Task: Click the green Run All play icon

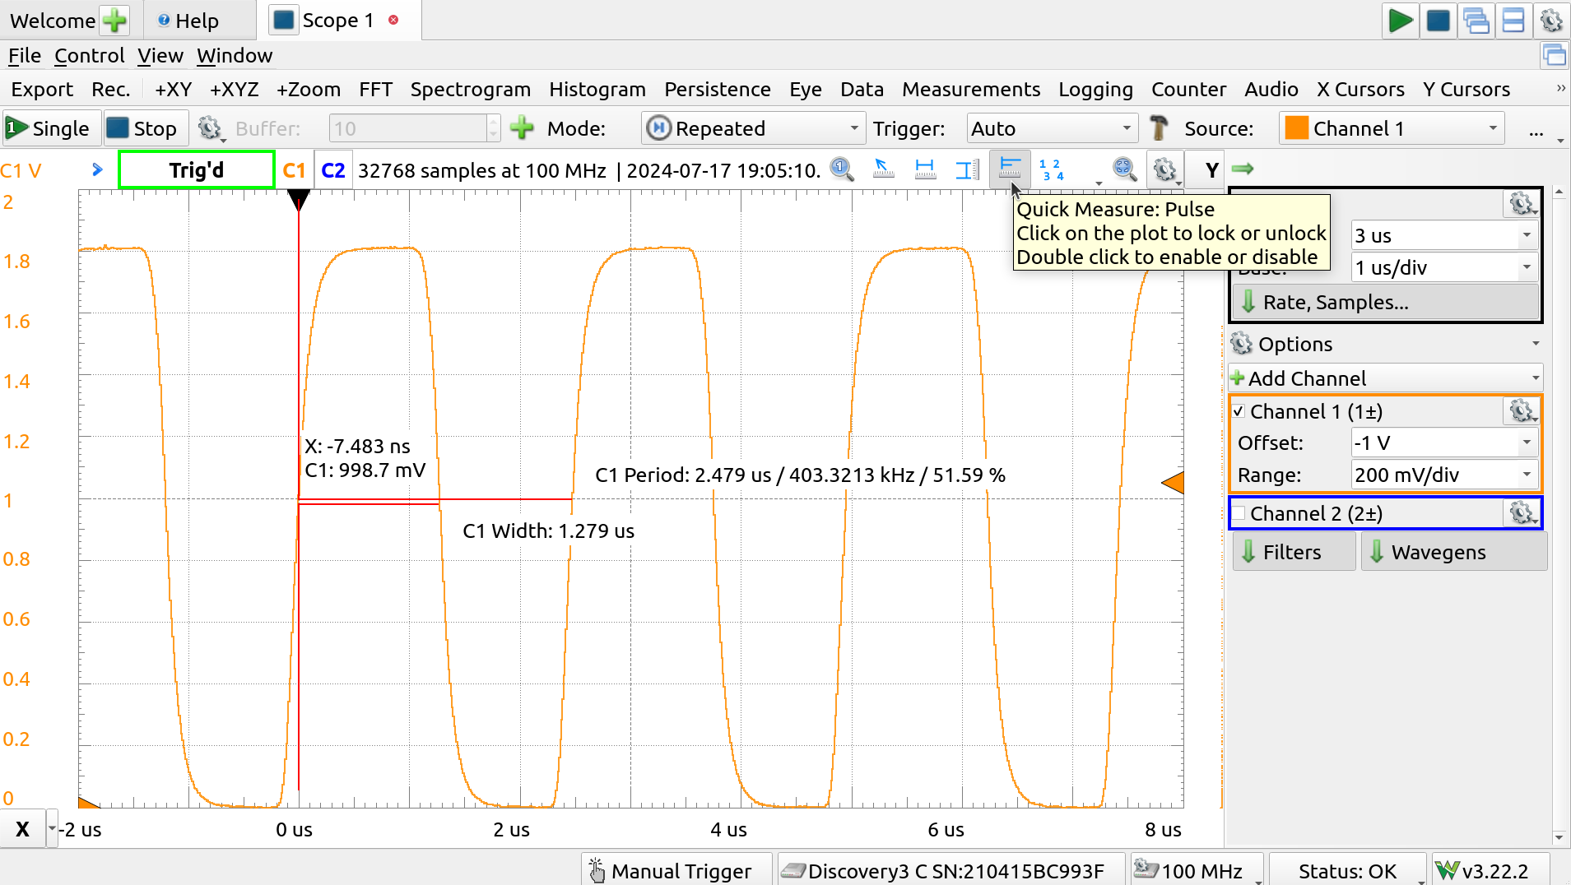Action: coord(1400,20)
